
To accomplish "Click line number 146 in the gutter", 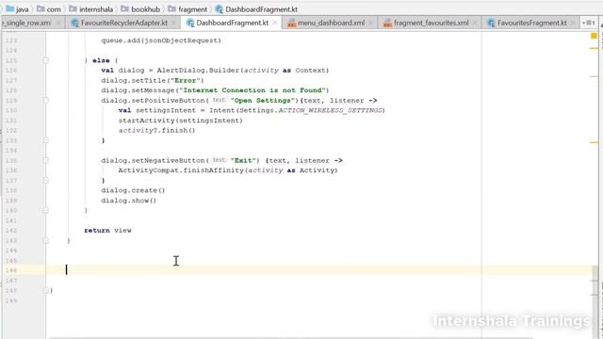I will [11, 270].
